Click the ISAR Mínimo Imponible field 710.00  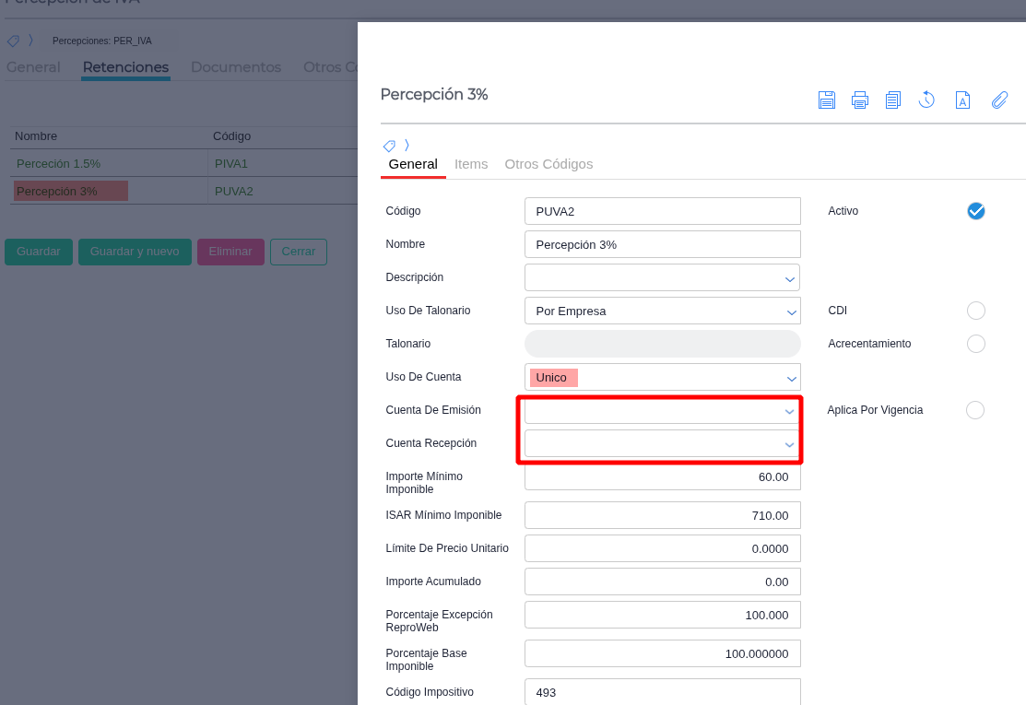click(662, 515)
